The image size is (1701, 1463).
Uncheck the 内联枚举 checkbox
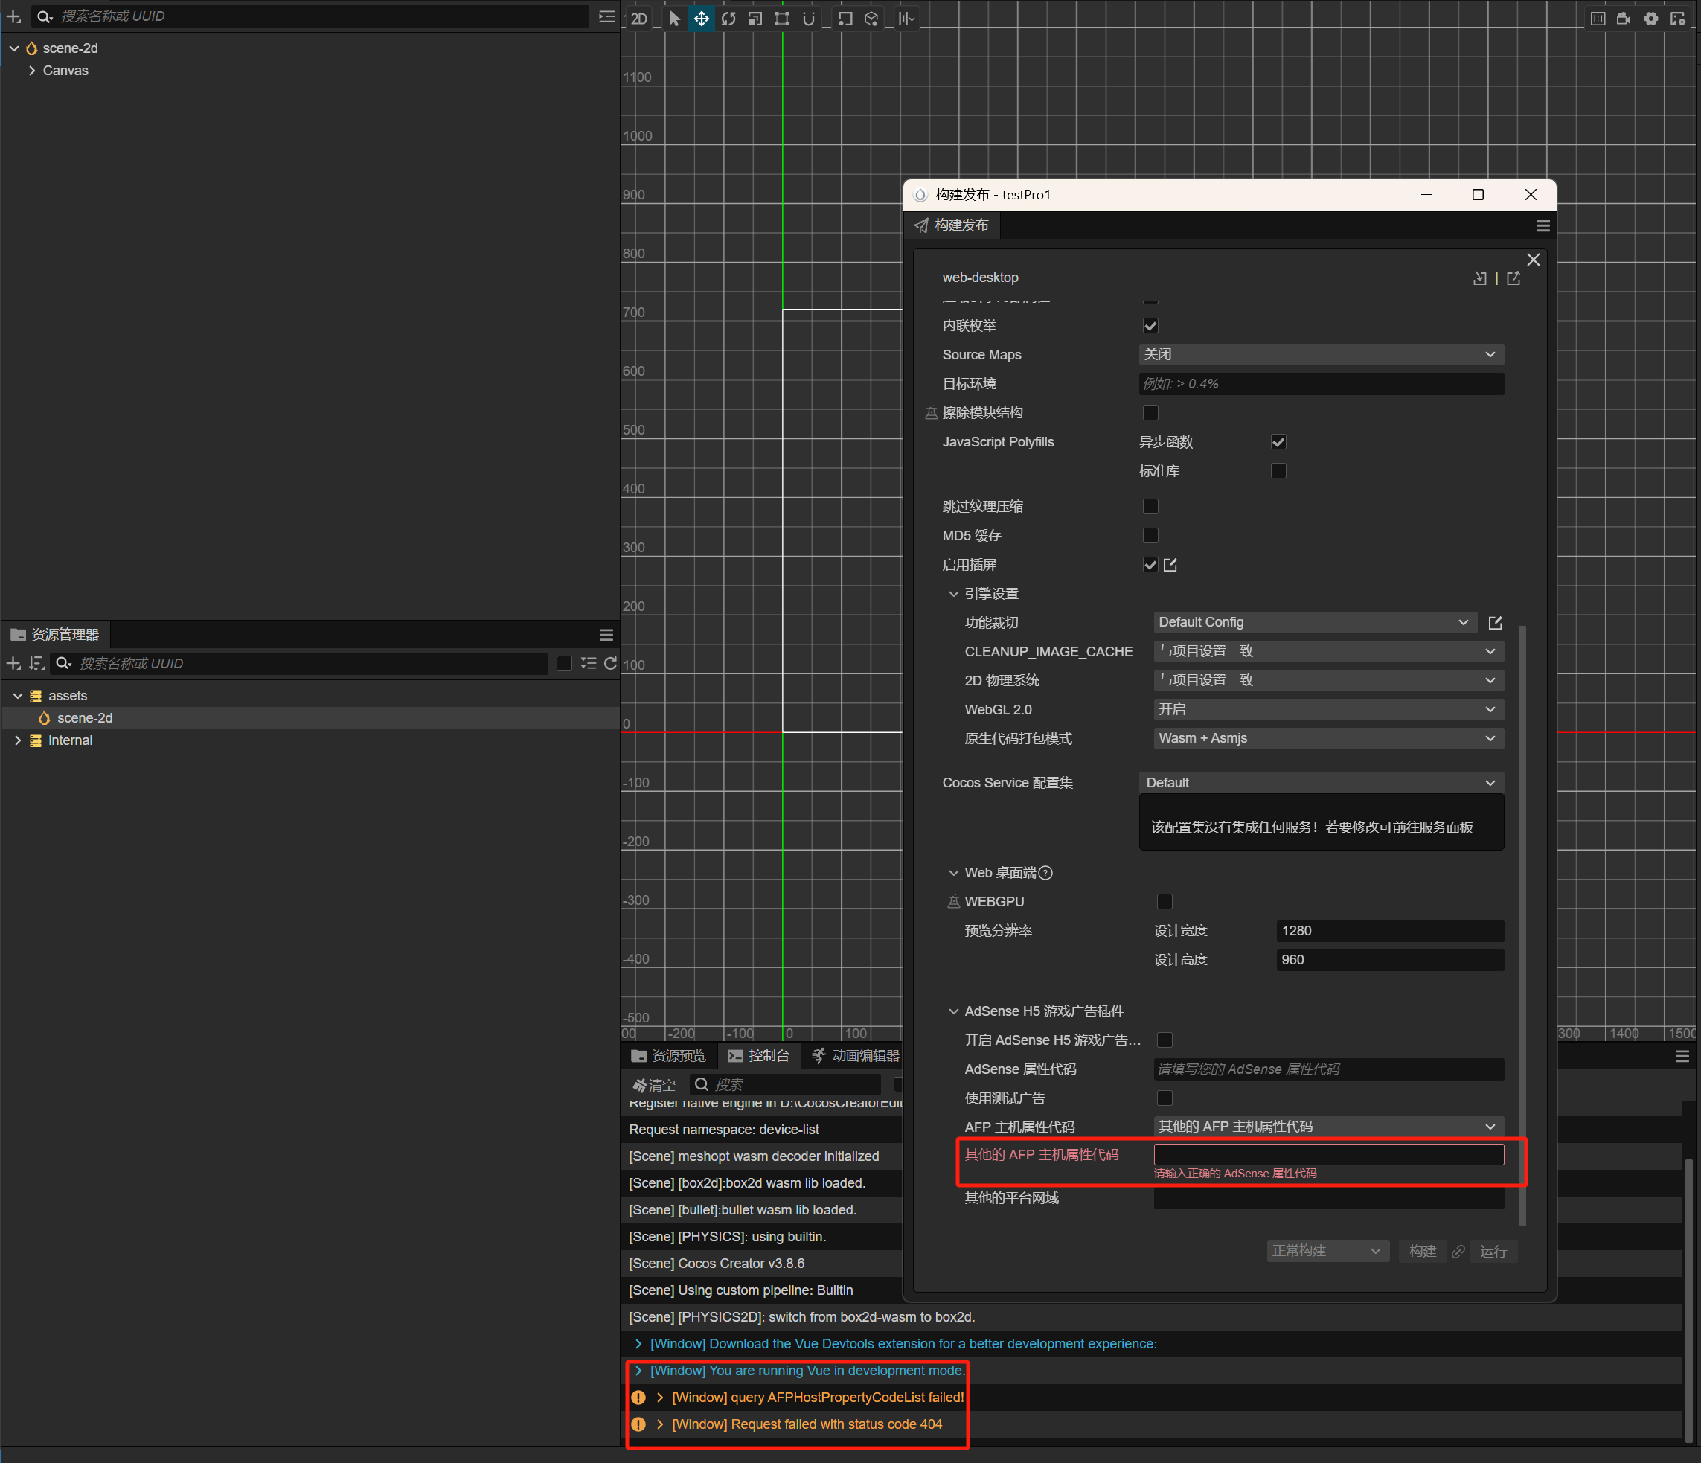point(1150,326)
